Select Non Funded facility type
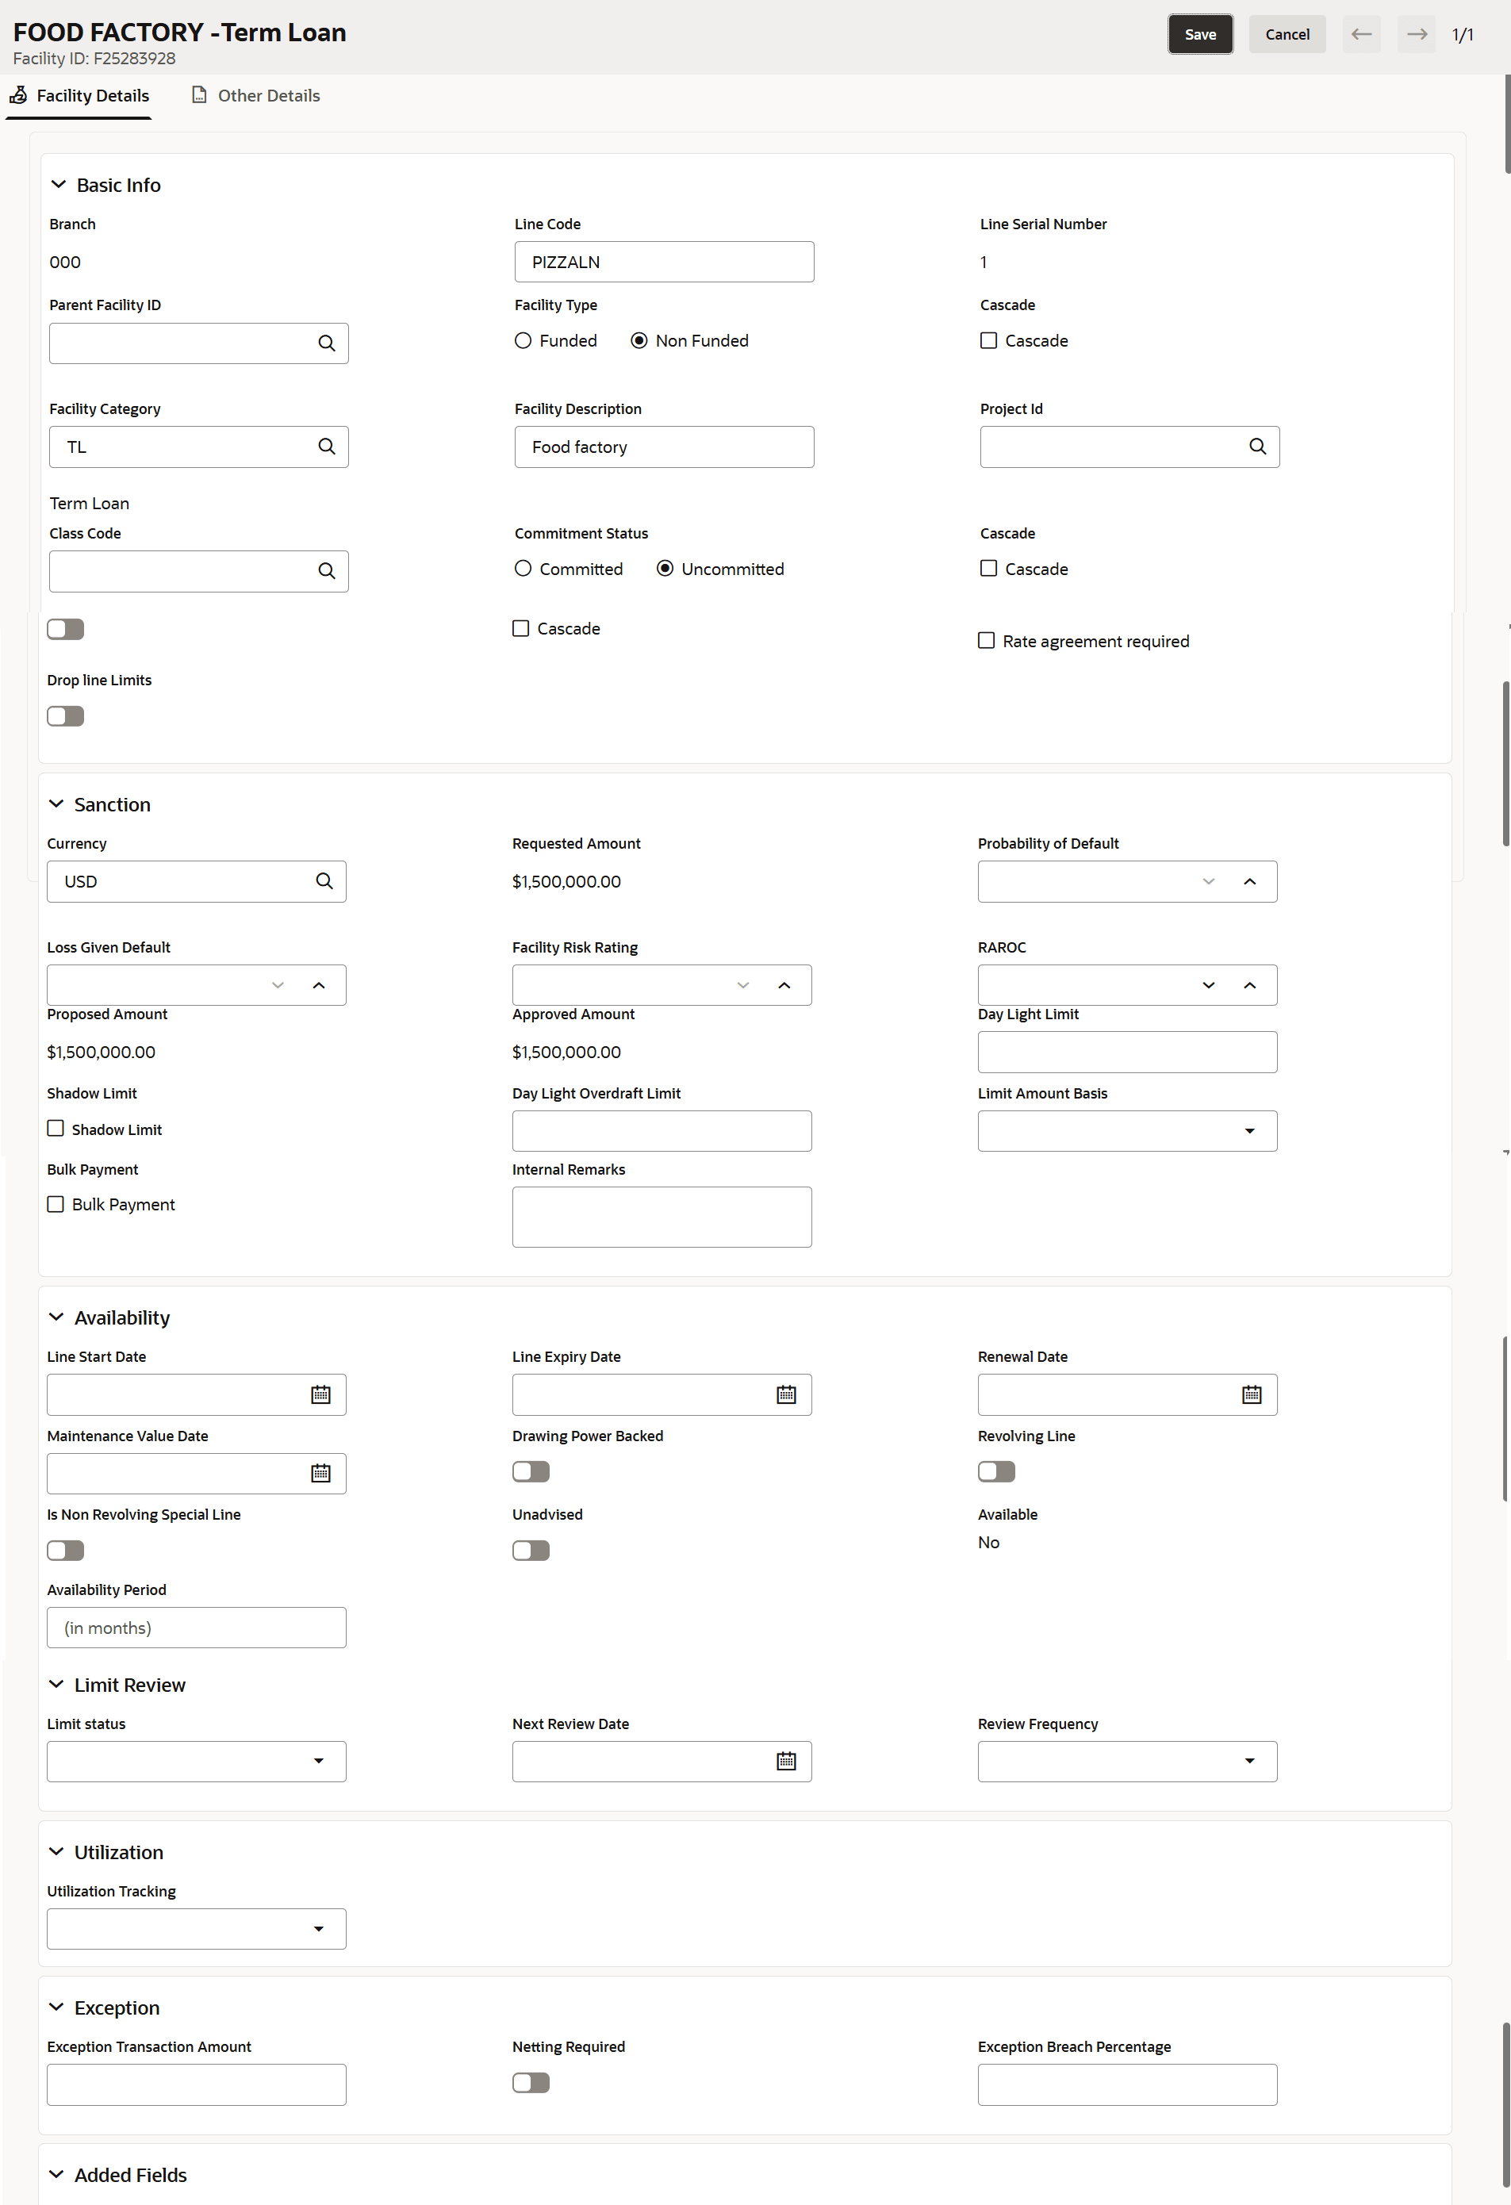The width and height of the screenshot is (1511, 2205). [639, 340]
